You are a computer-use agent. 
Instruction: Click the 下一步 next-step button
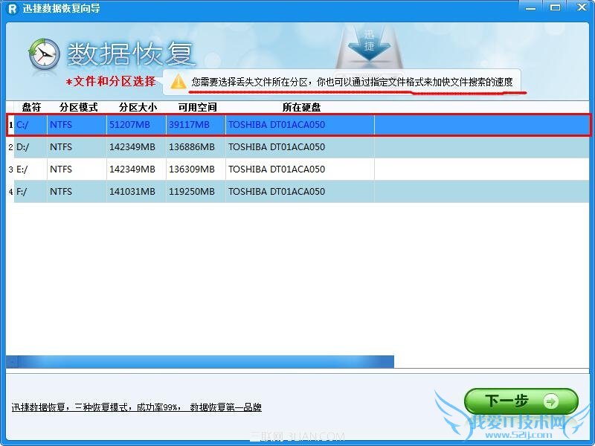521,401
